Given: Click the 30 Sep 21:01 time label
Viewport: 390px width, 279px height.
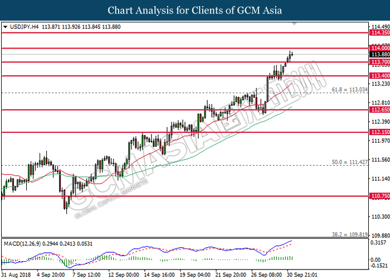Looking at the screenshot, I should tap(303, 275).
